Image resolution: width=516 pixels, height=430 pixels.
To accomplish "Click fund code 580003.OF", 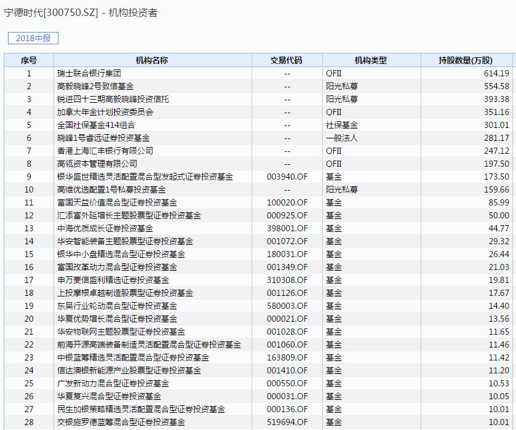I will click(x=287, y=306).
